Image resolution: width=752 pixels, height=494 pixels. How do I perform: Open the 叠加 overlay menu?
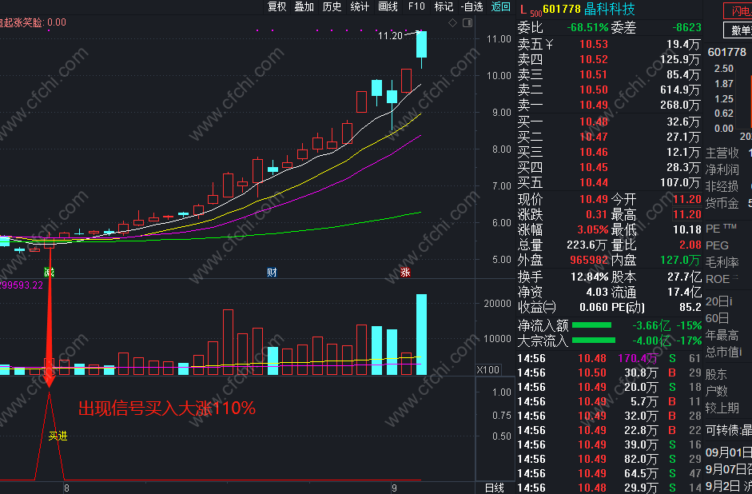pyautogui.click(x=304, y=6)
